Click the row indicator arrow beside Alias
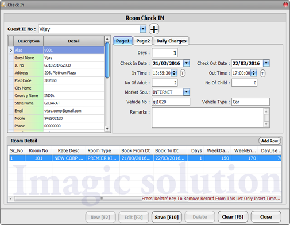This screenshot has height=225, width=290. pyautogui.click(x=11, y=50)
